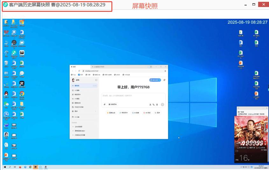Click the taskbar clock and date

(261, 167)
